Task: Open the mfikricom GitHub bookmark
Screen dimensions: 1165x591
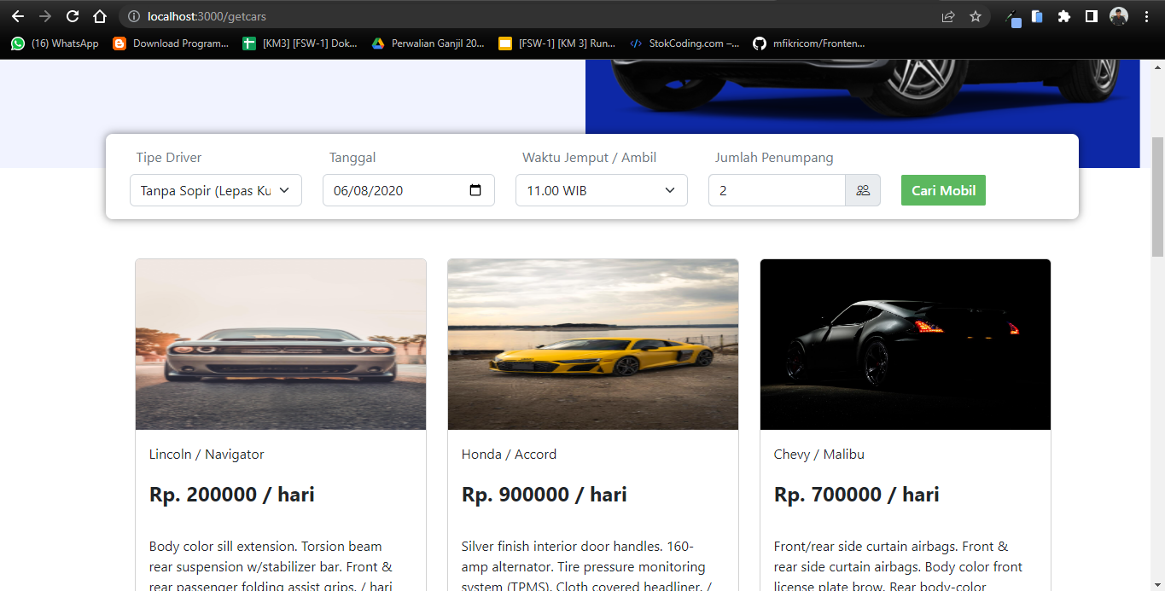Action: [x=809, y=43]
